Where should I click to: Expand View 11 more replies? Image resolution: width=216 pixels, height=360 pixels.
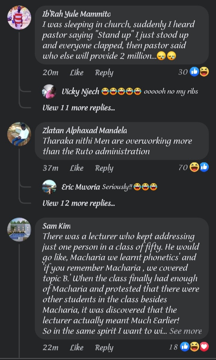(x=79, y=108)
